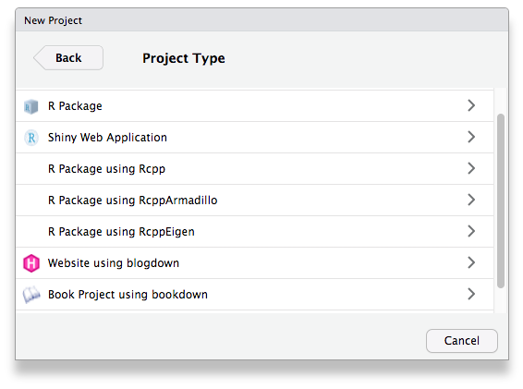The width and height of the screenshot is (523, 389).
Task: Expand R Package using Rcpp chevron
Action: [471, 168]
